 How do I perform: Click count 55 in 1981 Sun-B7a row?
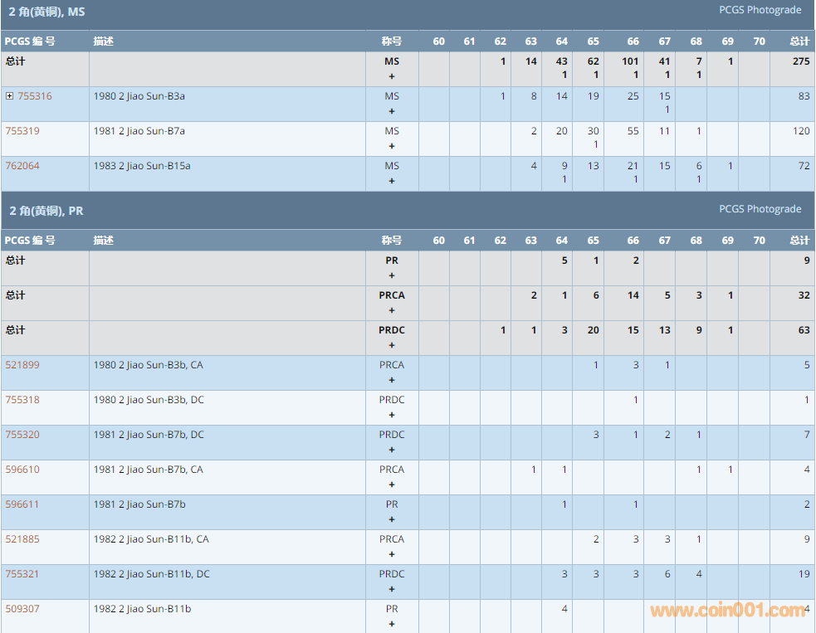[633, 131]
